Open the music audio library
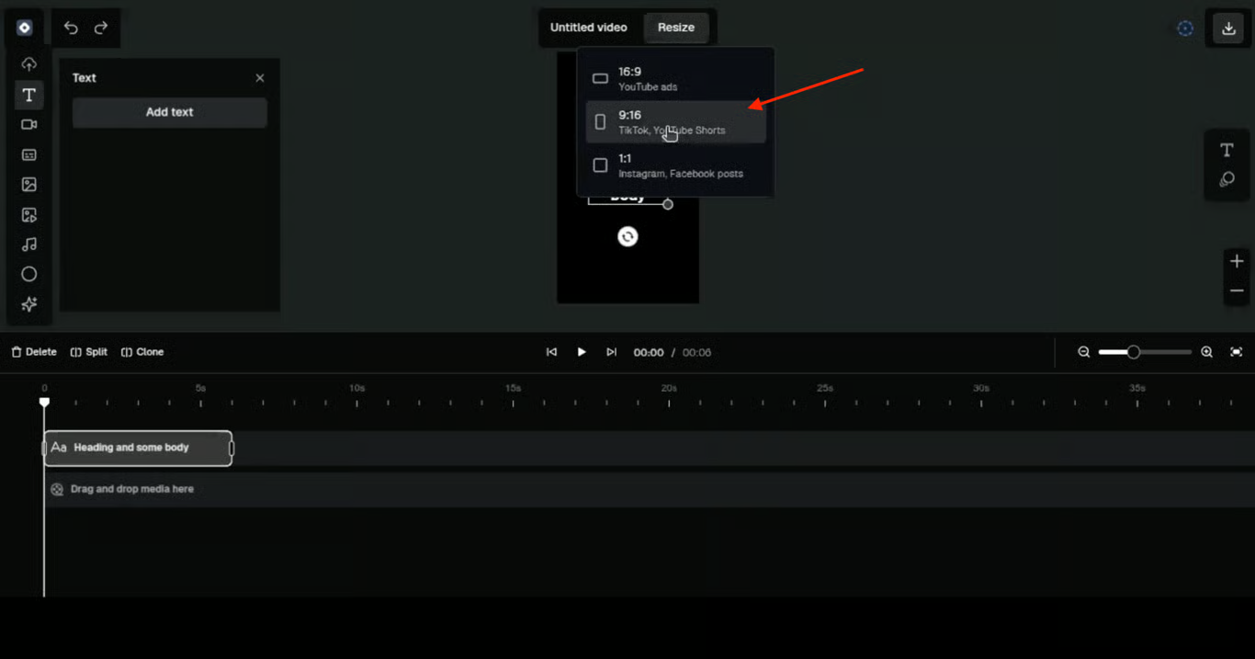The image size is (1255, 659). pos(29,244)
